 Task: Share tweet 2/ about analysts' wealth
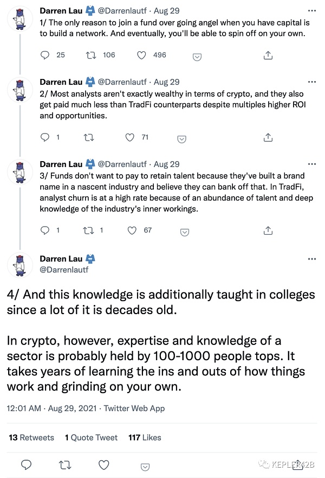tap(268, 138)
